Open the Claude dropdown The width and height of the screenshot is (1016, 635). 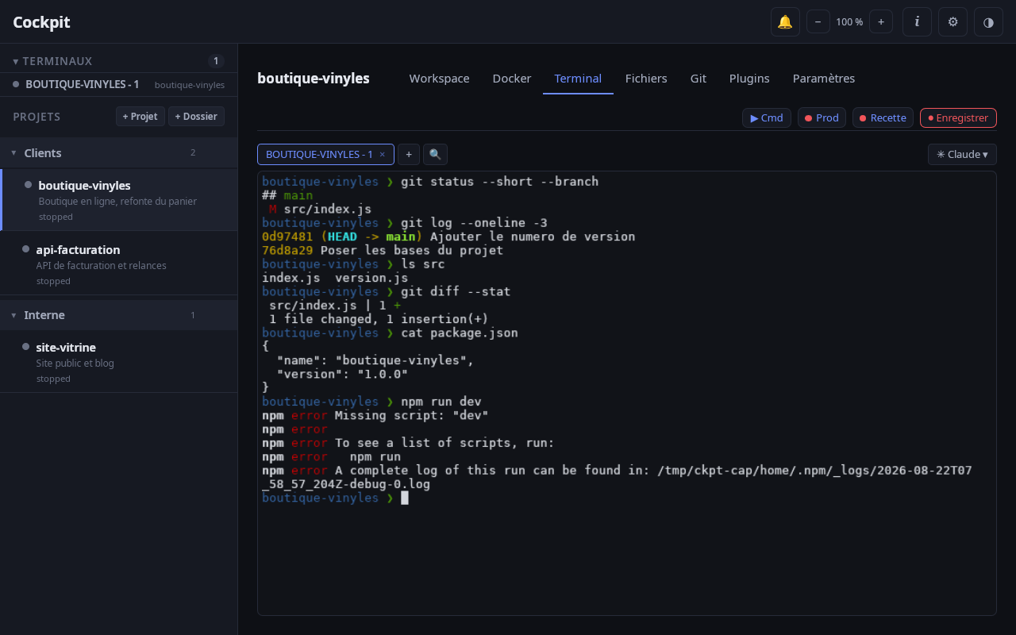tap(962, 154)
